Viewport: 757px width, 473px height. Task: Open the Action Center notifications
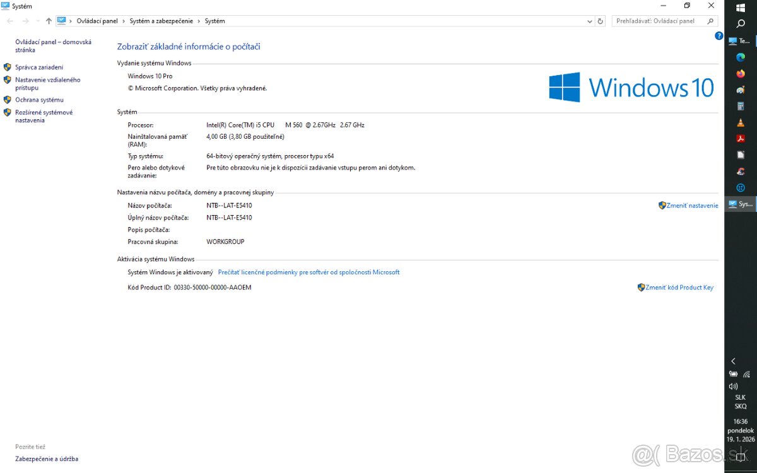click(x=741, y=457)
